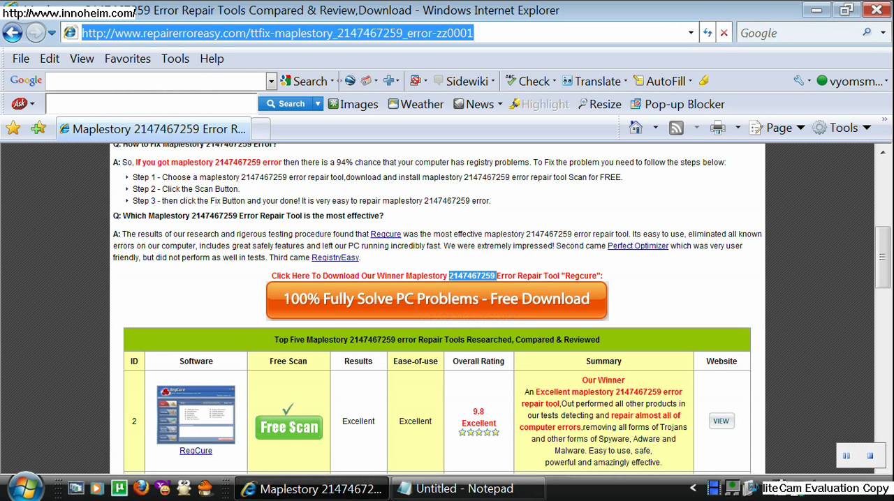
Task: Open the search provider dropdown arrow
Action: coord(883,33)
